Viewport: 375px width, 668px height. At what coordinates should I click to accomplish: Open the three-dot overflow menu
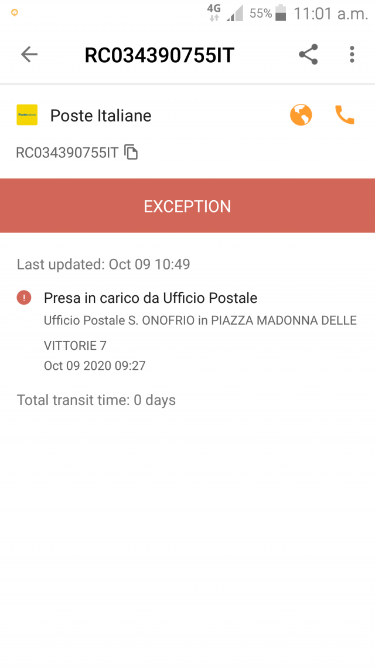coord(352,55)
